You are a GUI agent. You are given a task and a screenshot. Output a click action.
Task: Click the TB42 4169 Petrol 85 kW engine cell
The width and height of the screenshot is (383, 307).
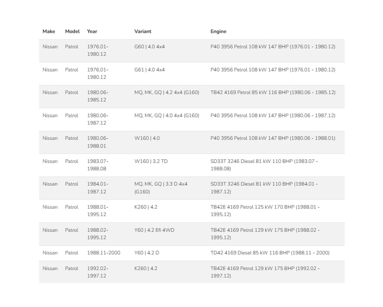click(x=273, y=92)
